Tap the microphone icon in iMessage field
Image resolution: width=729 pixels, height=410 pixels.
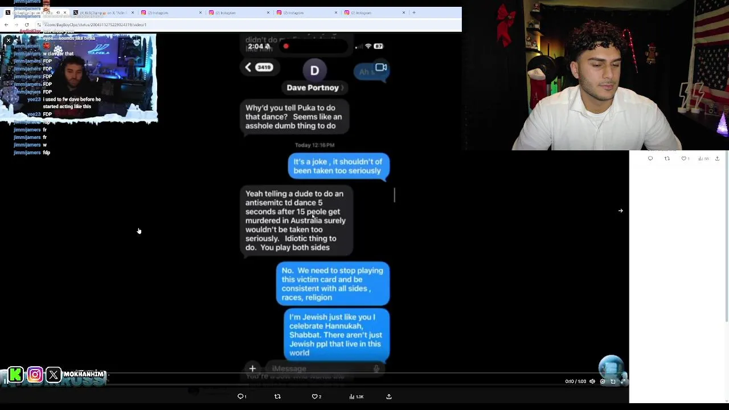click(376, 368)
